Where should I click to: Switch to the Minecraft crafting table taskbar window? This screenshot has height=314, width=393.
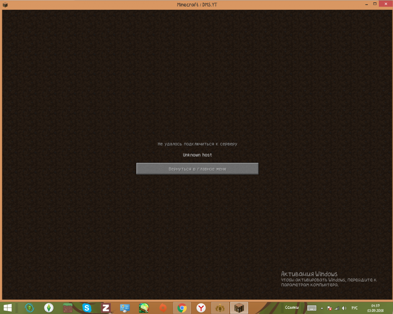click(x=239, y=308)
